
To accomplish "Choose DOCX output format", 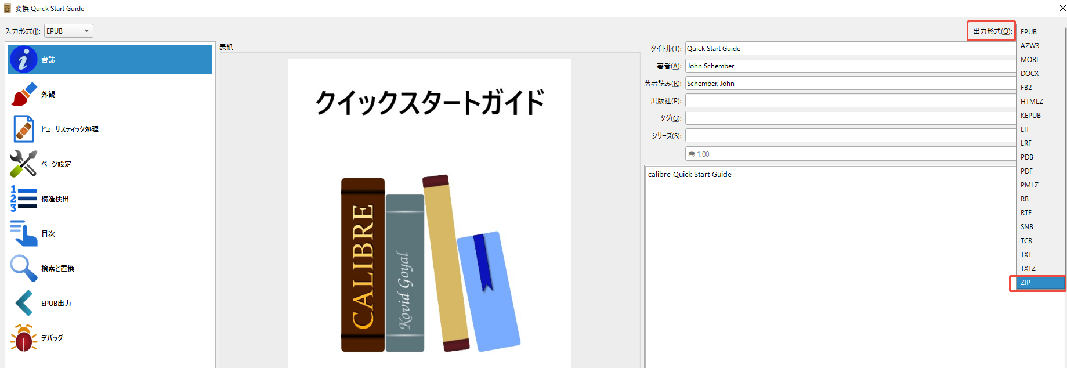I will (1041, 73).
